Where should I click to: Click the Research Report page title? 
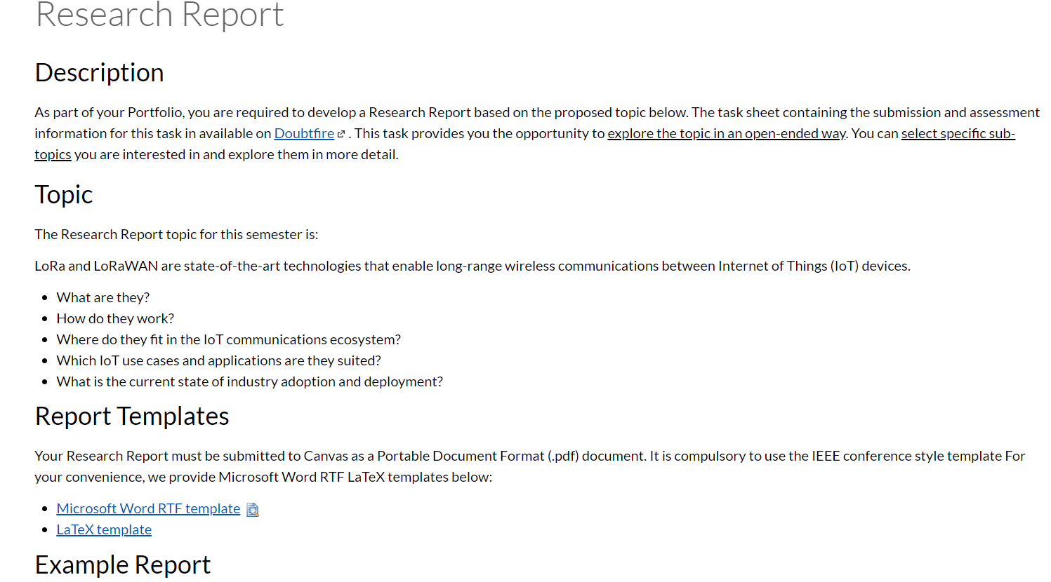pyautogui.click(x=159, y=14)
